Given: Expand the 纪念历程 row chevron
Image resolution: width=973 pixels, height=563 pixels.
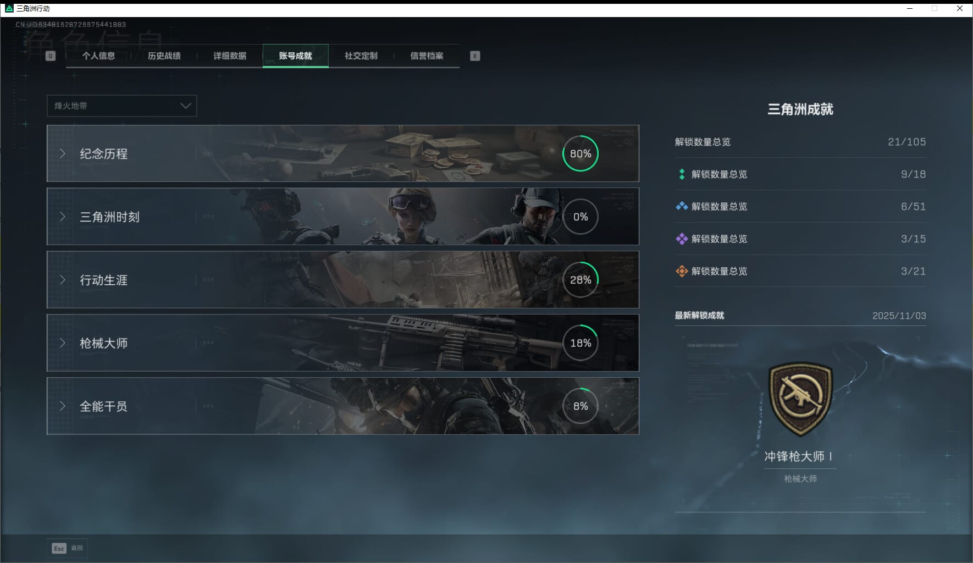Looking at the screenshot, I should pos(63,153).
